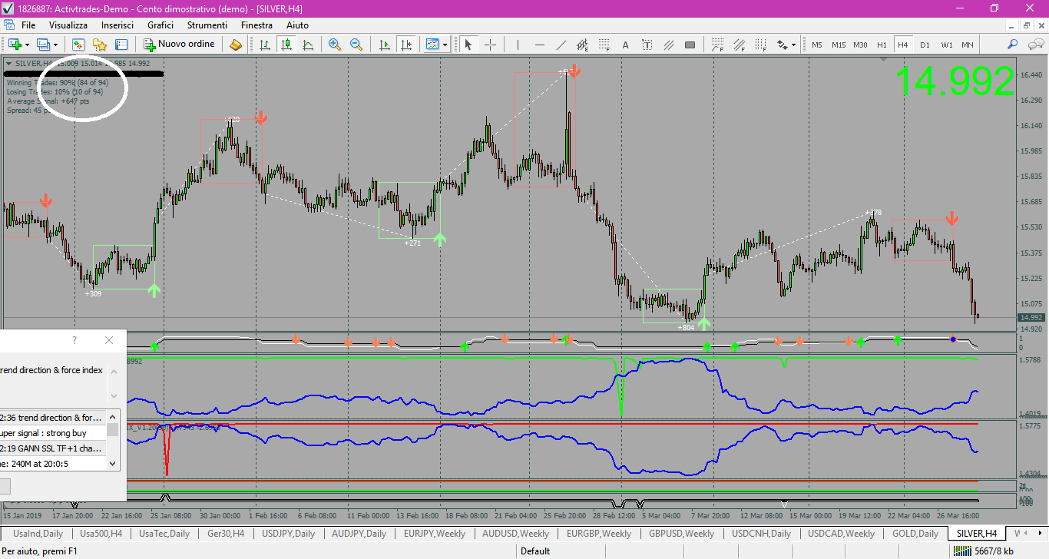Open the profiles toolbar icon
Viewport: 1049px width, 559px height.
point(43,45)
